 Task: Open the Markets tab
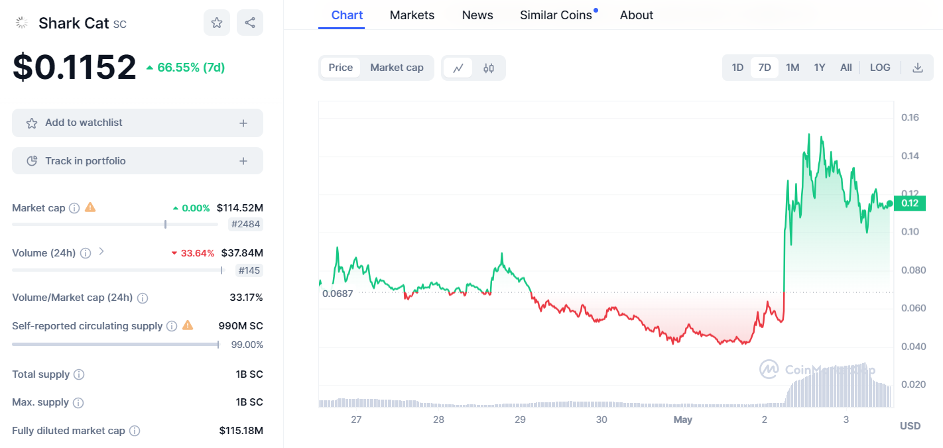click(412, 15)
